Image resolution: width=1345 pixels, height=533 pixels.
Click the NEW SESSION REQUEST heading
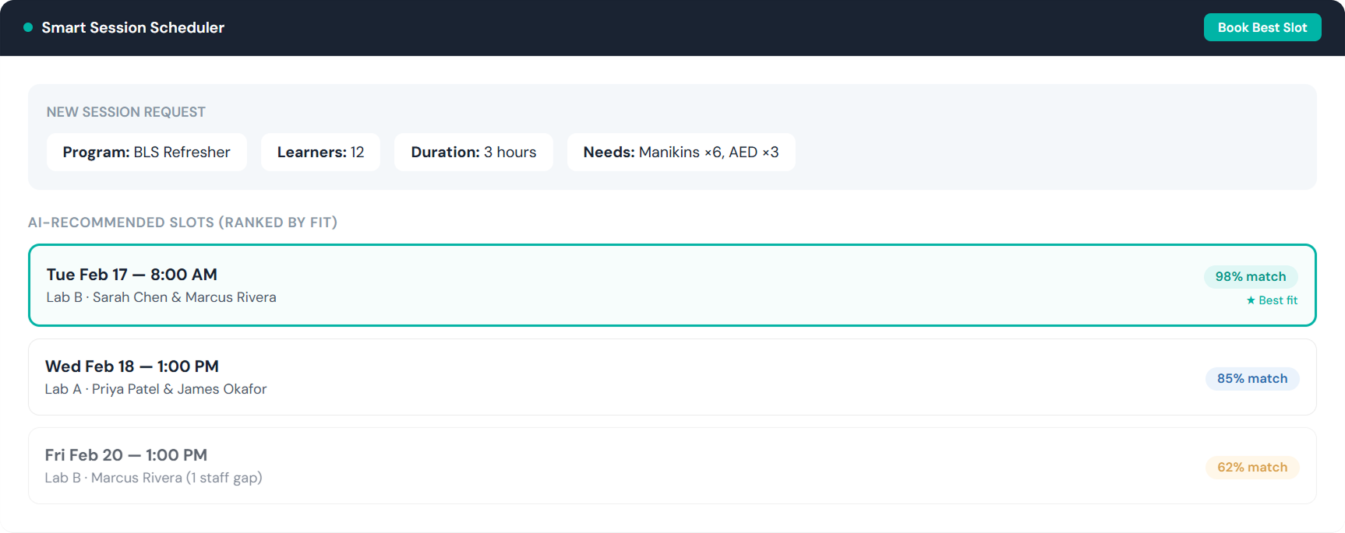126,112
